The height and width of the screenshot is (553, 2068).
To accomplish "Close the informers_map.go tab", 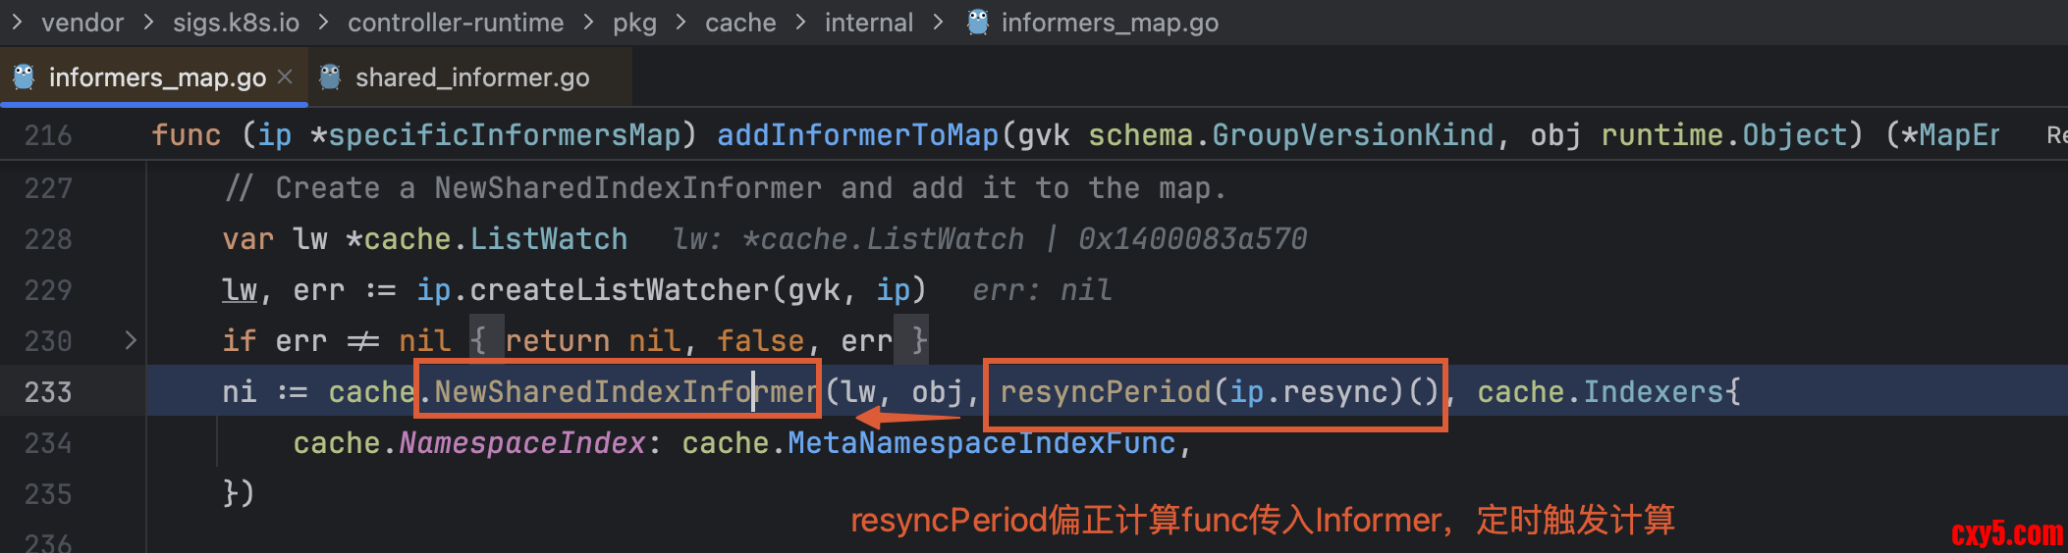I will pyautogui.click(x=285, y=76).
